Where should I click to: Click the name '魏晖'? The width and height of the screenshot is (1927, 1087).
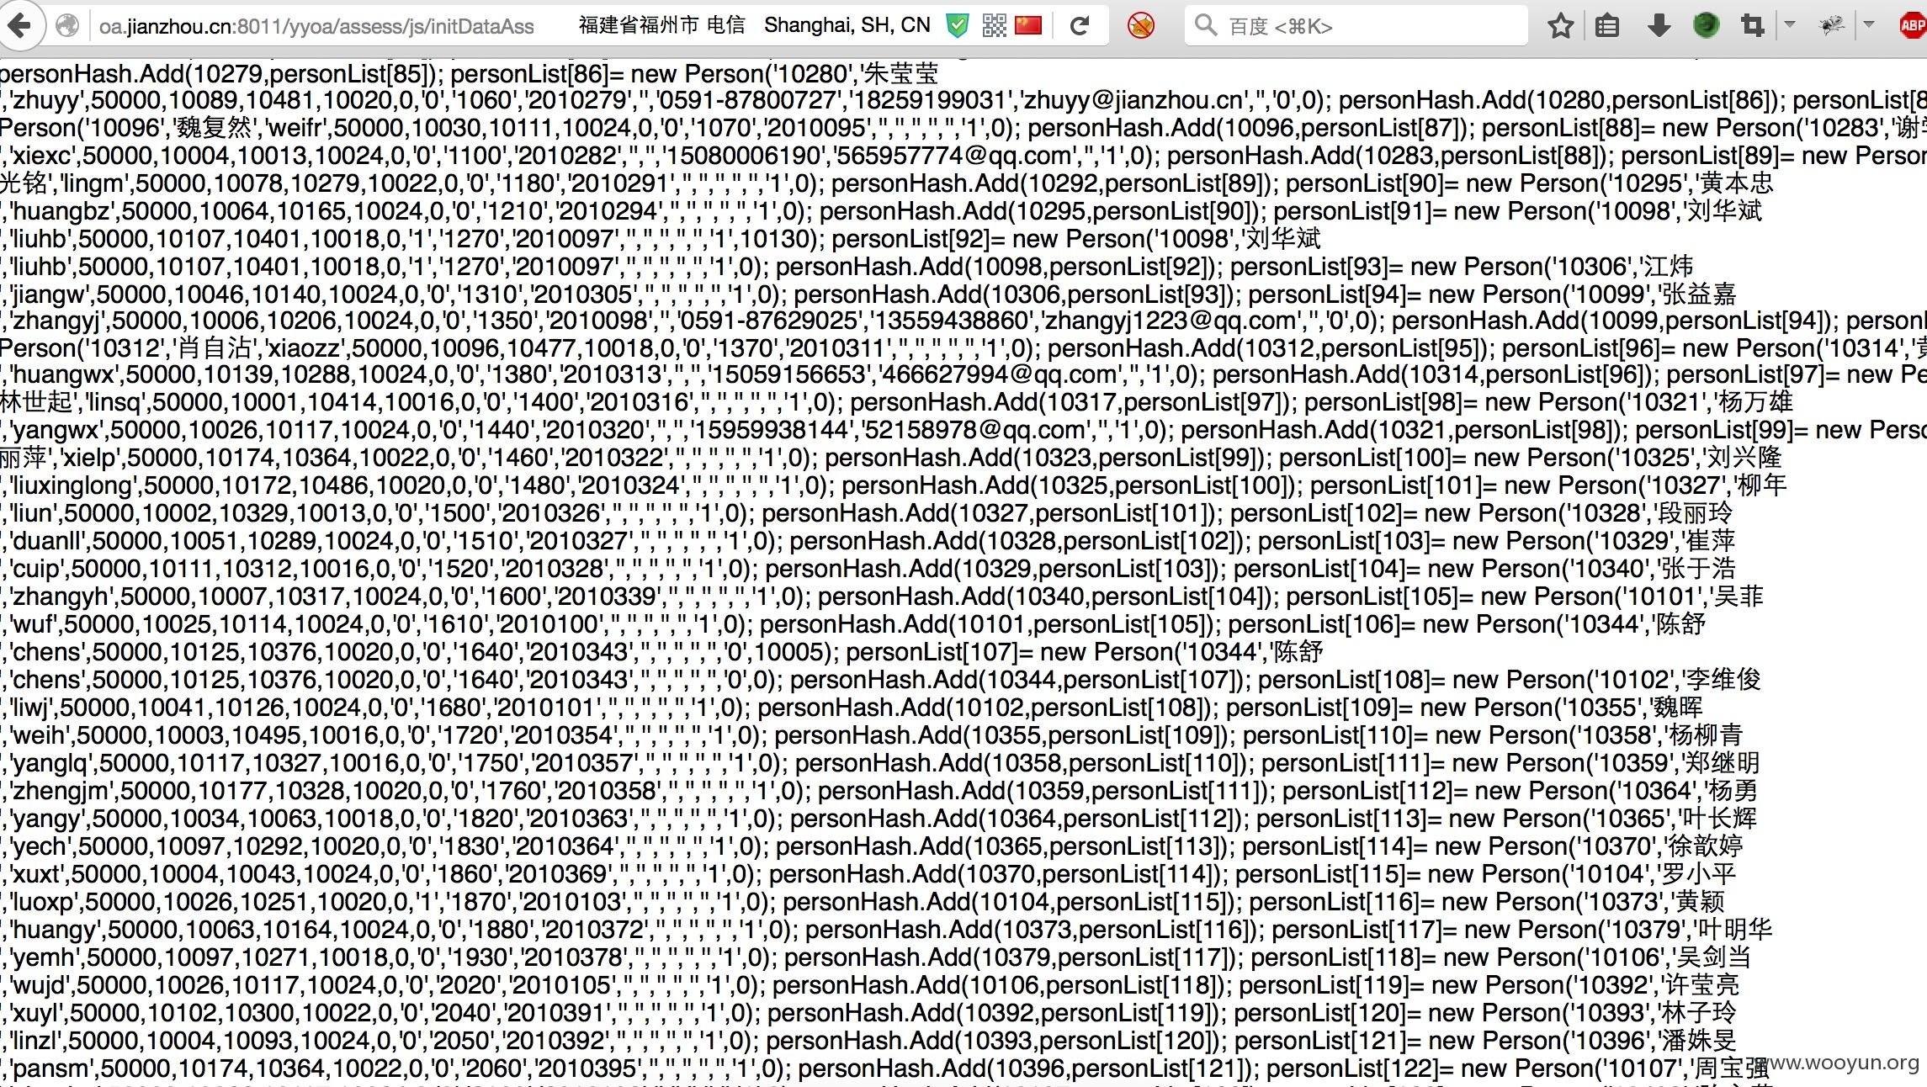coord(1677,707)
